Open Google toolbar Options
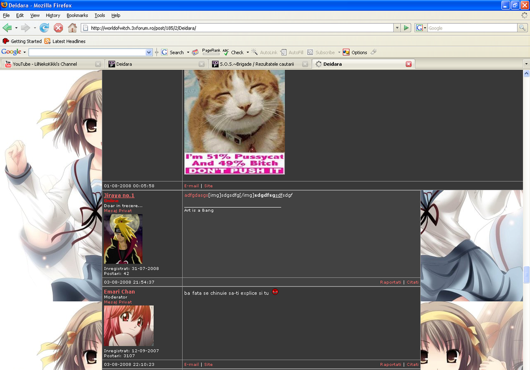Screen dimensions: 530x370 pos(355,52)
